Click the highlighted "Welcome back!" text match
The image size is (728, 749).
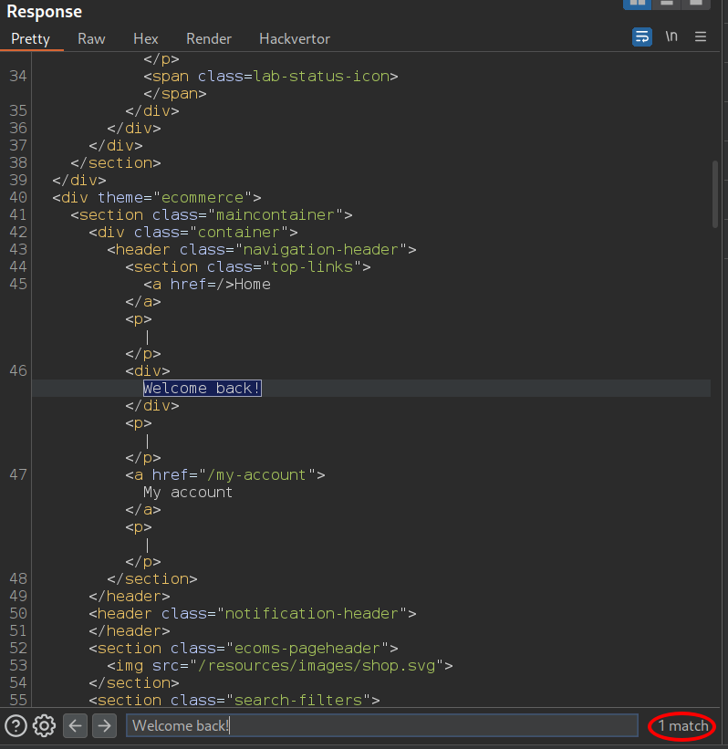click(203, 389)
